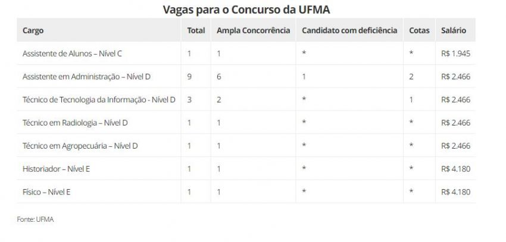Click the 'Historiador – Nível E' cell
Image resolution: width=506 pixels, height=242 pixels.
(56, 169)
